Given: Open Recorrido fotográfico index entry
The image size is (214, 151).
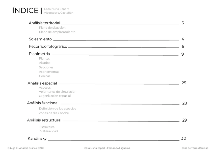Looking at the screenshot, I should (x=48, y=47).
